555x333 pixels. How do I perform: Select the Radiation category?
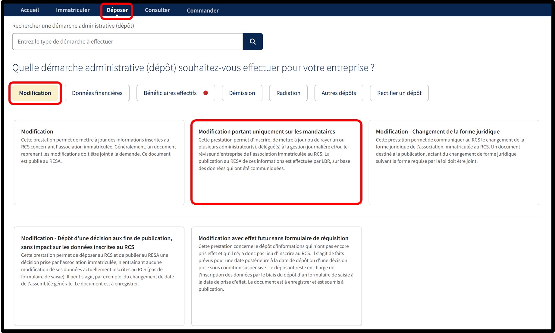pyautogui.click(x=288, y=93)
